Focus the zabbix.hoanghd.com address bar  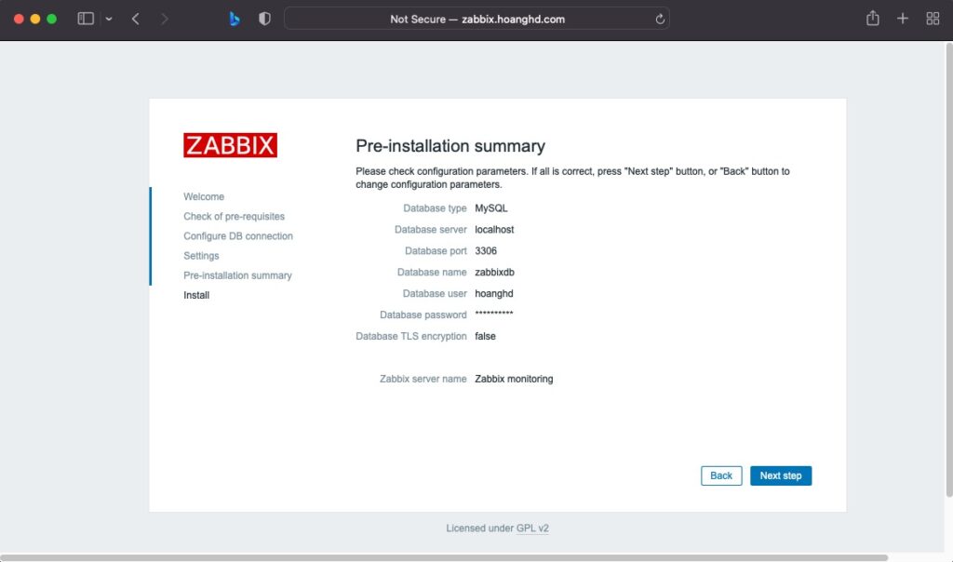coord(477,19)
